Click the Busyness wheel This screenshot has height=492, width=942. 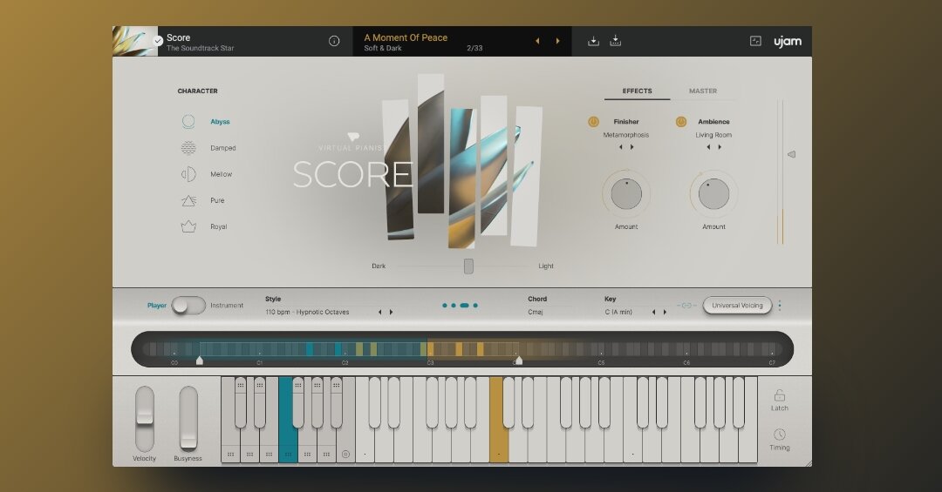pyautogui.click(x=188, y=418)
